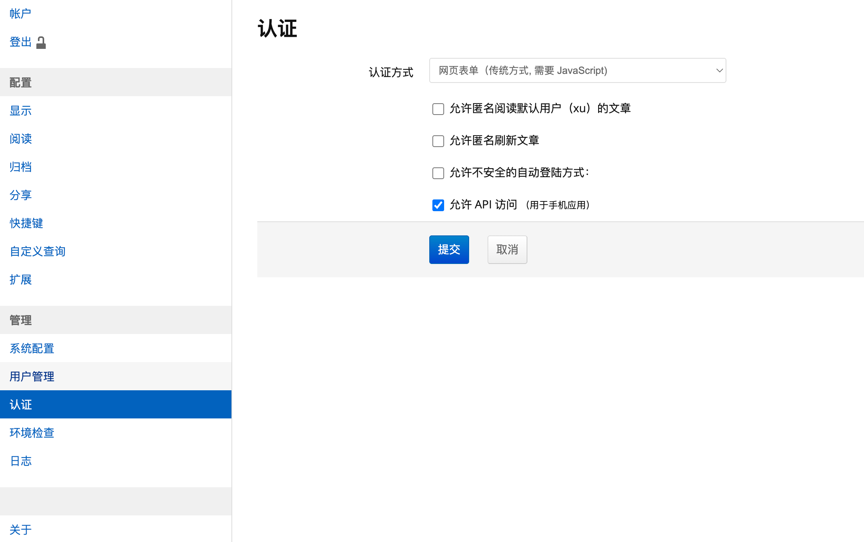Select 用户管理 user management
Viewport: 864px width, 542px height.
click(x=32, y=377)
